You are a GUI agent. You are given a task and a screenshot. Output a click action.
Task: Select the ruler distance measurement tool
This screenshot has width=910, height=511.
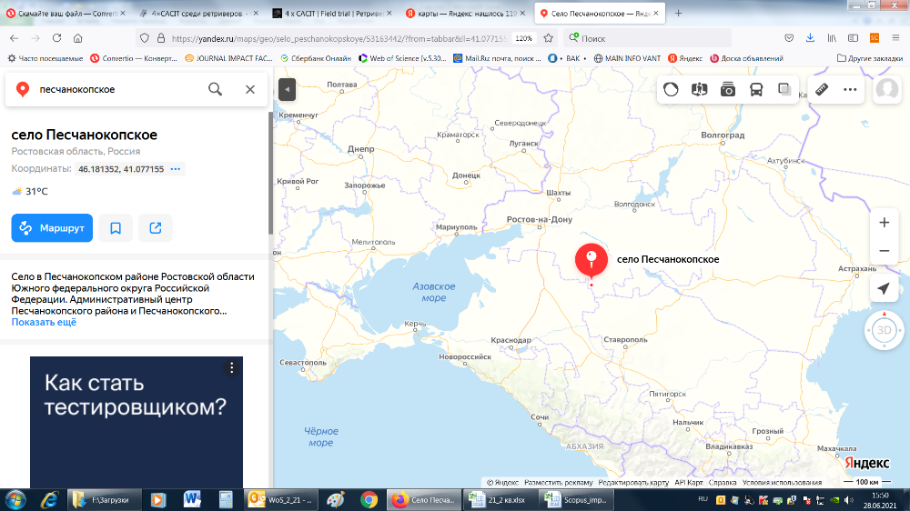coord(822,89)
